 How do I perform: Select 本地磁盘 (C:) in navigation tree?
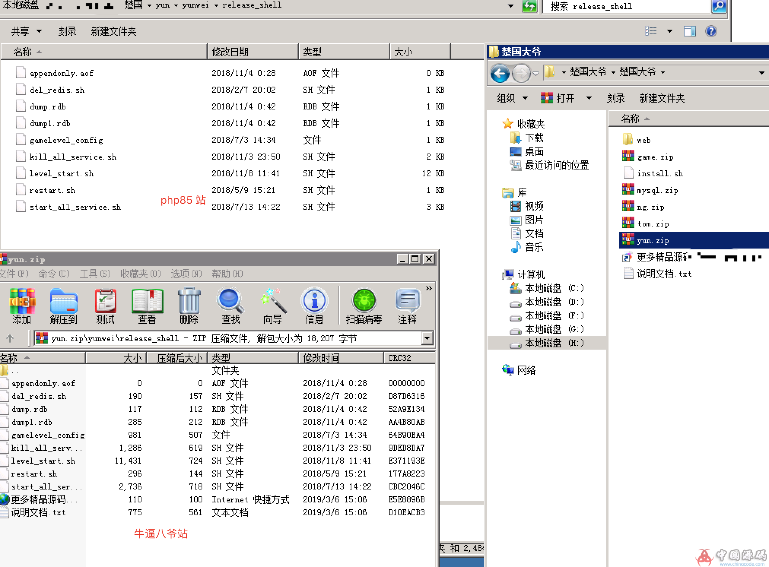coord(547,288)
